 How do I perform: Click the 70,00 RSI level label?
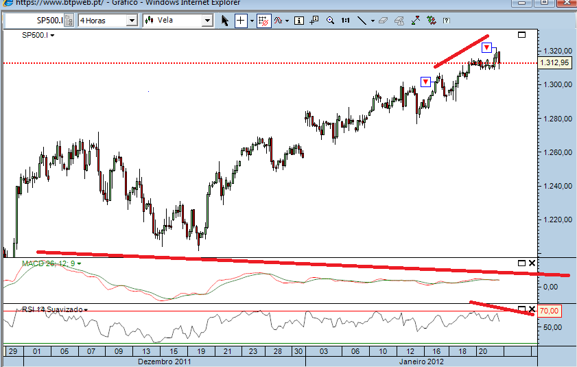click(549, 311)
